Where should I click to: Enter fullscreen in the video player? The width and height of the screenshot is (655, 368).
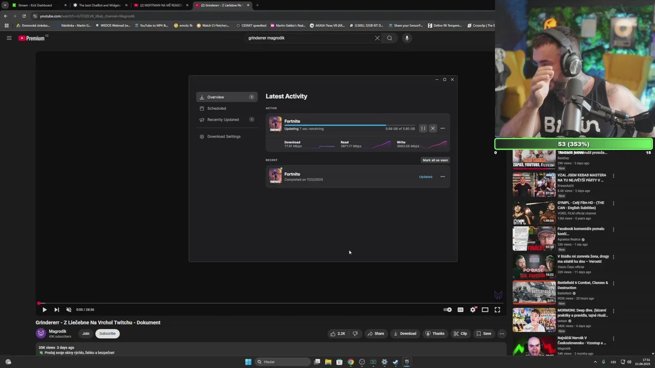[x=497, y=310]
